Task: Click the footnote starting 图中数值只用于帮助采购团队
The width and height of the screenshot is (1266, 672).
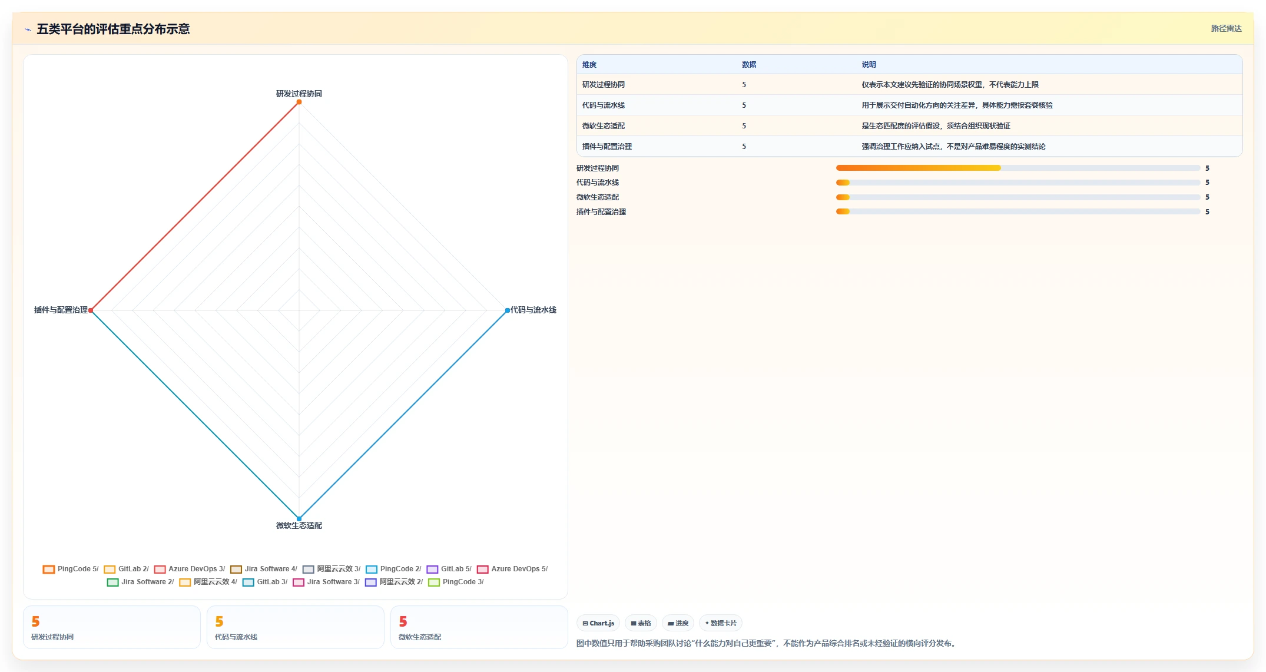Action: (x=767, y=643)
